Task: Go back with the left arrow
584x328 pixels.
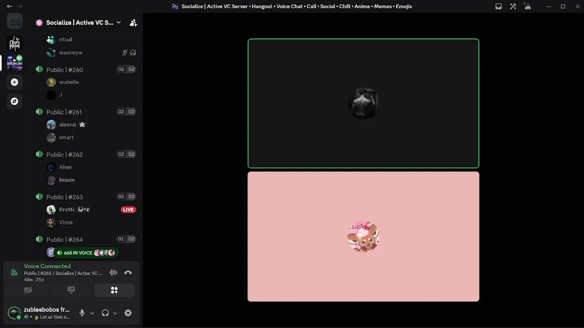Action: click(x=9, y=6)
